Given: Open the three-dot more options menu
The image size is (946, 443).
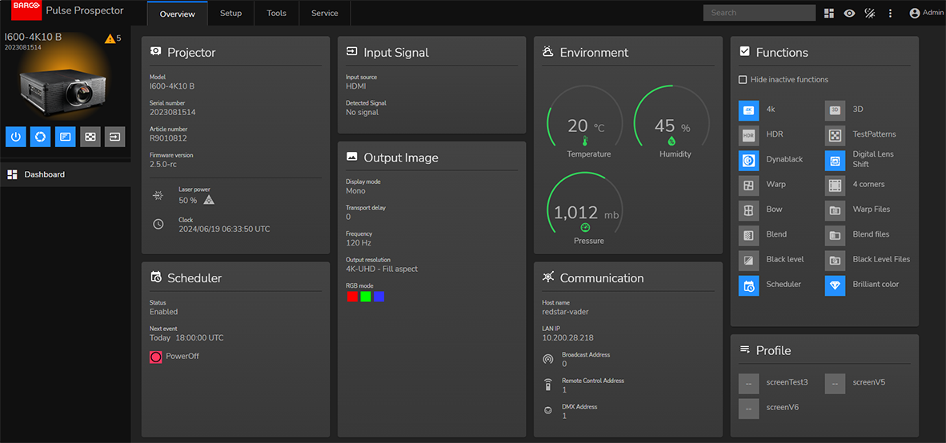Looking at the screenshot, I should tap(890, 14).
